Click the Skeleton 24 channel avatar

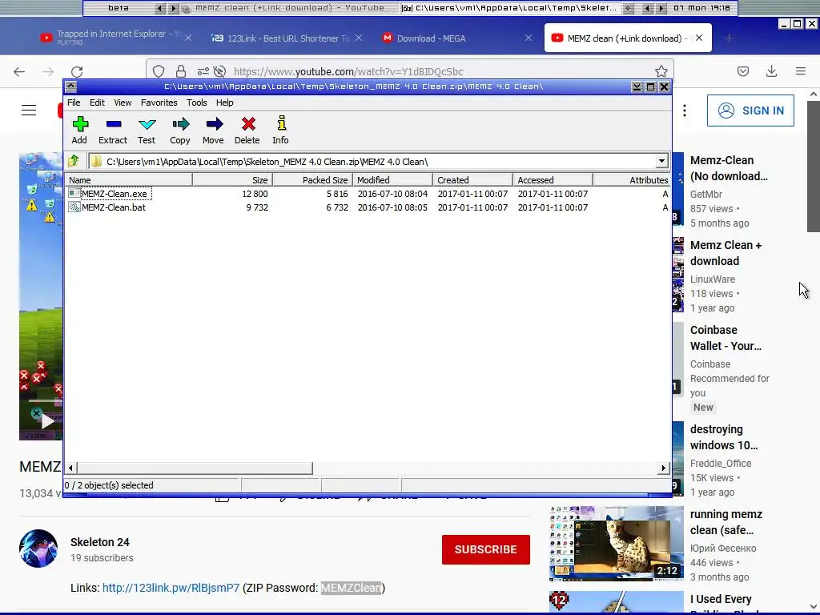(38, 549)
